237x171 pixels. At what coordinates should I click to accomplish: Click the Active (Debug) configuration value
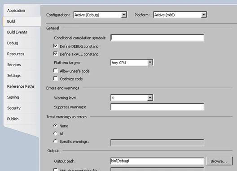pyautogui.click(x=87, y=15)
